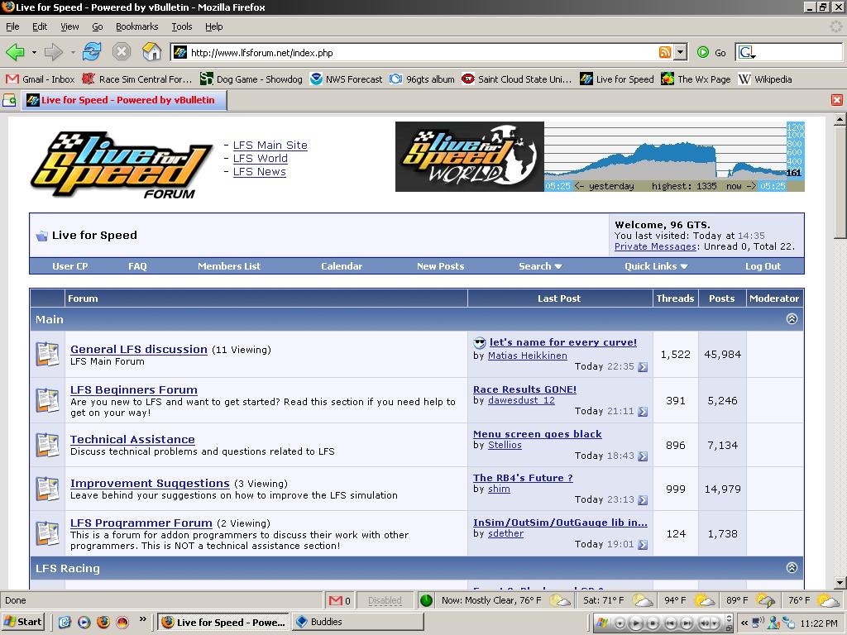
Task: Open the NWS Forecast bookmark
Action: pos(347,79)
